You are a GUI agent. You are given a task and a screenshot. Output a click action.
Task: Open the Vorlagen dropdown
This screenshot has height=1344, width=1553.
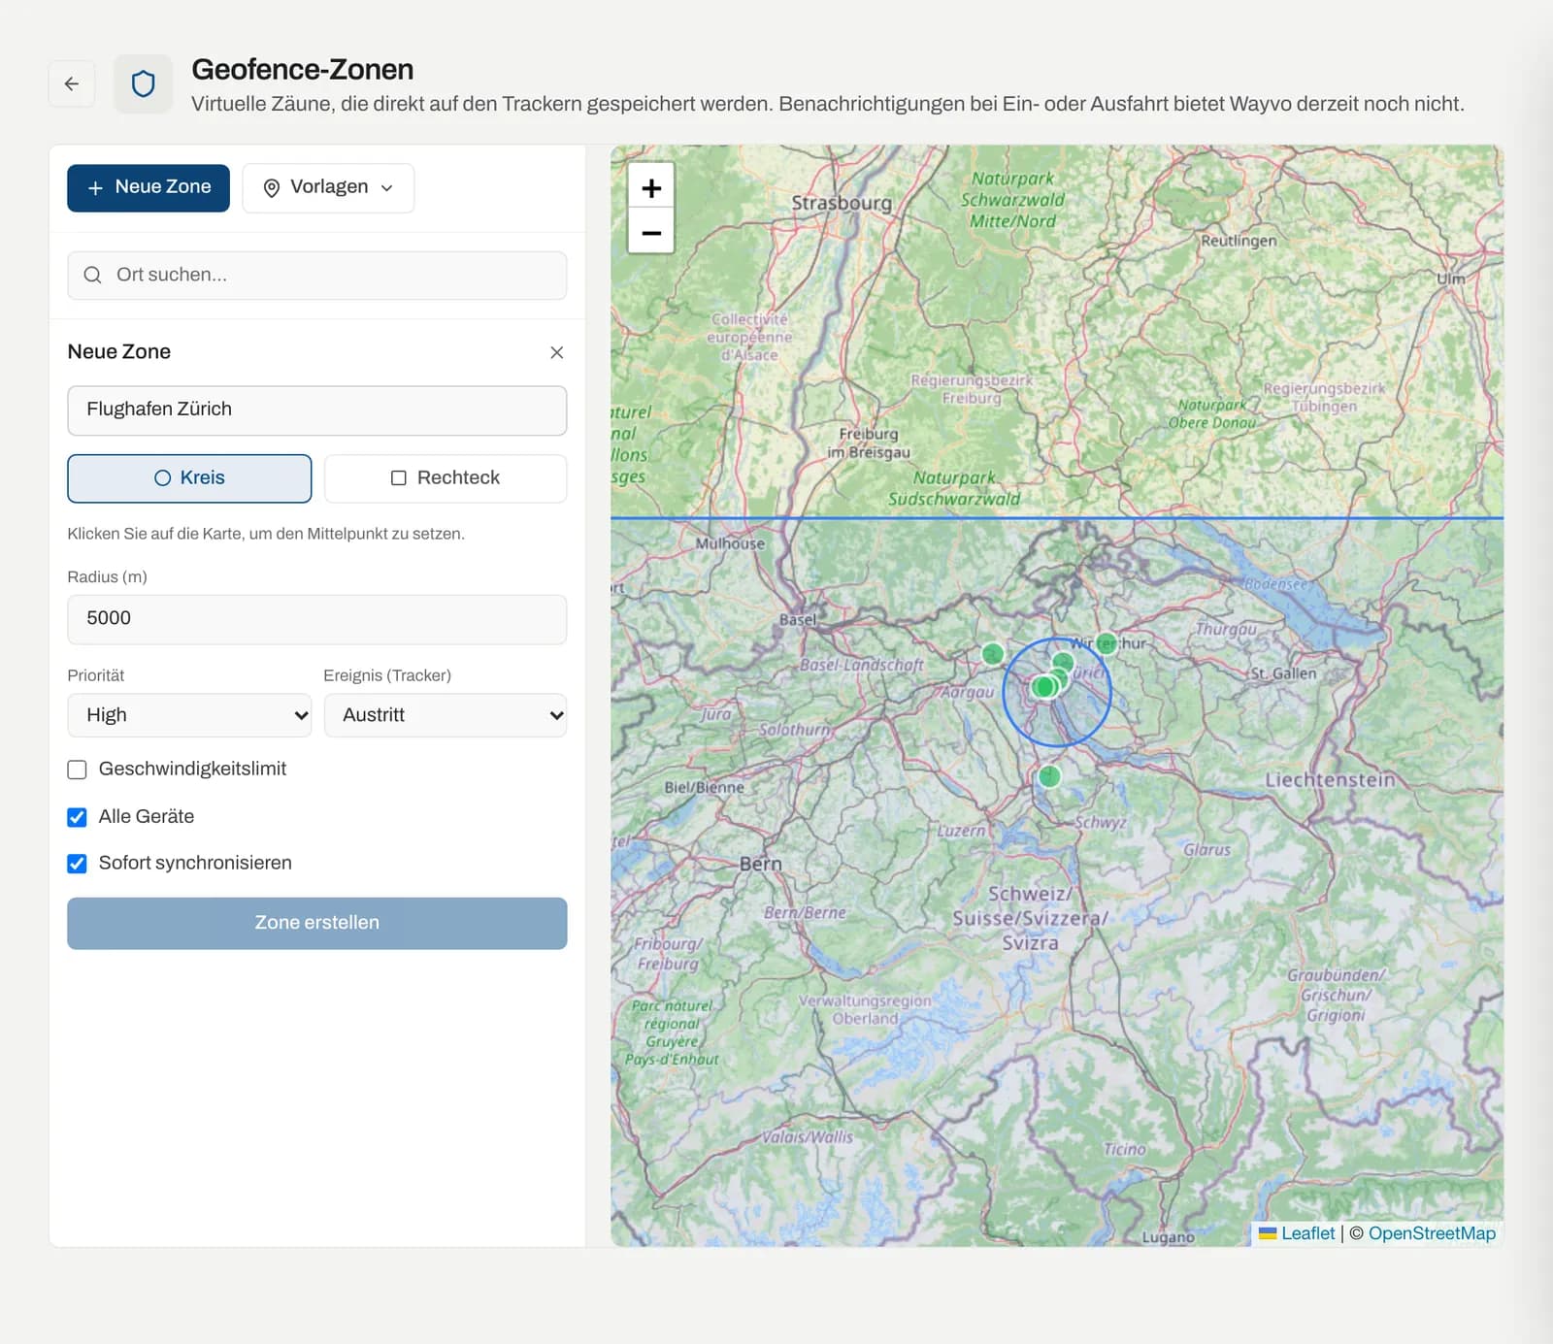[328, 187]
